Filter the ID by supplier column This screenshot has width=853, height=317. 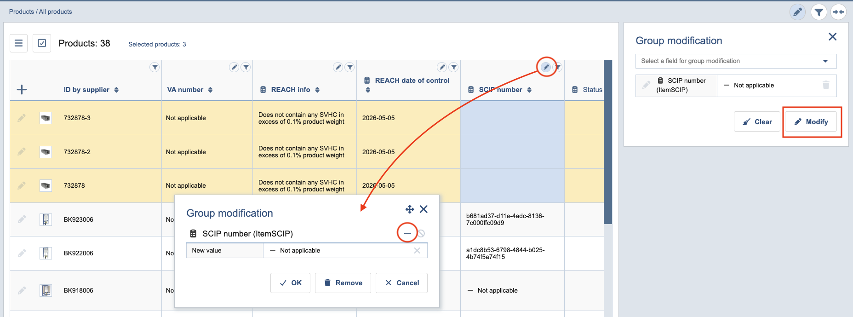(155, 67)
